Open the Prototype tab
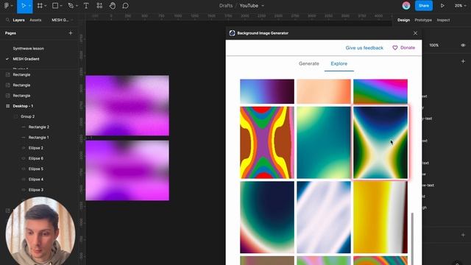471x265 pixels. coord(423,20)
